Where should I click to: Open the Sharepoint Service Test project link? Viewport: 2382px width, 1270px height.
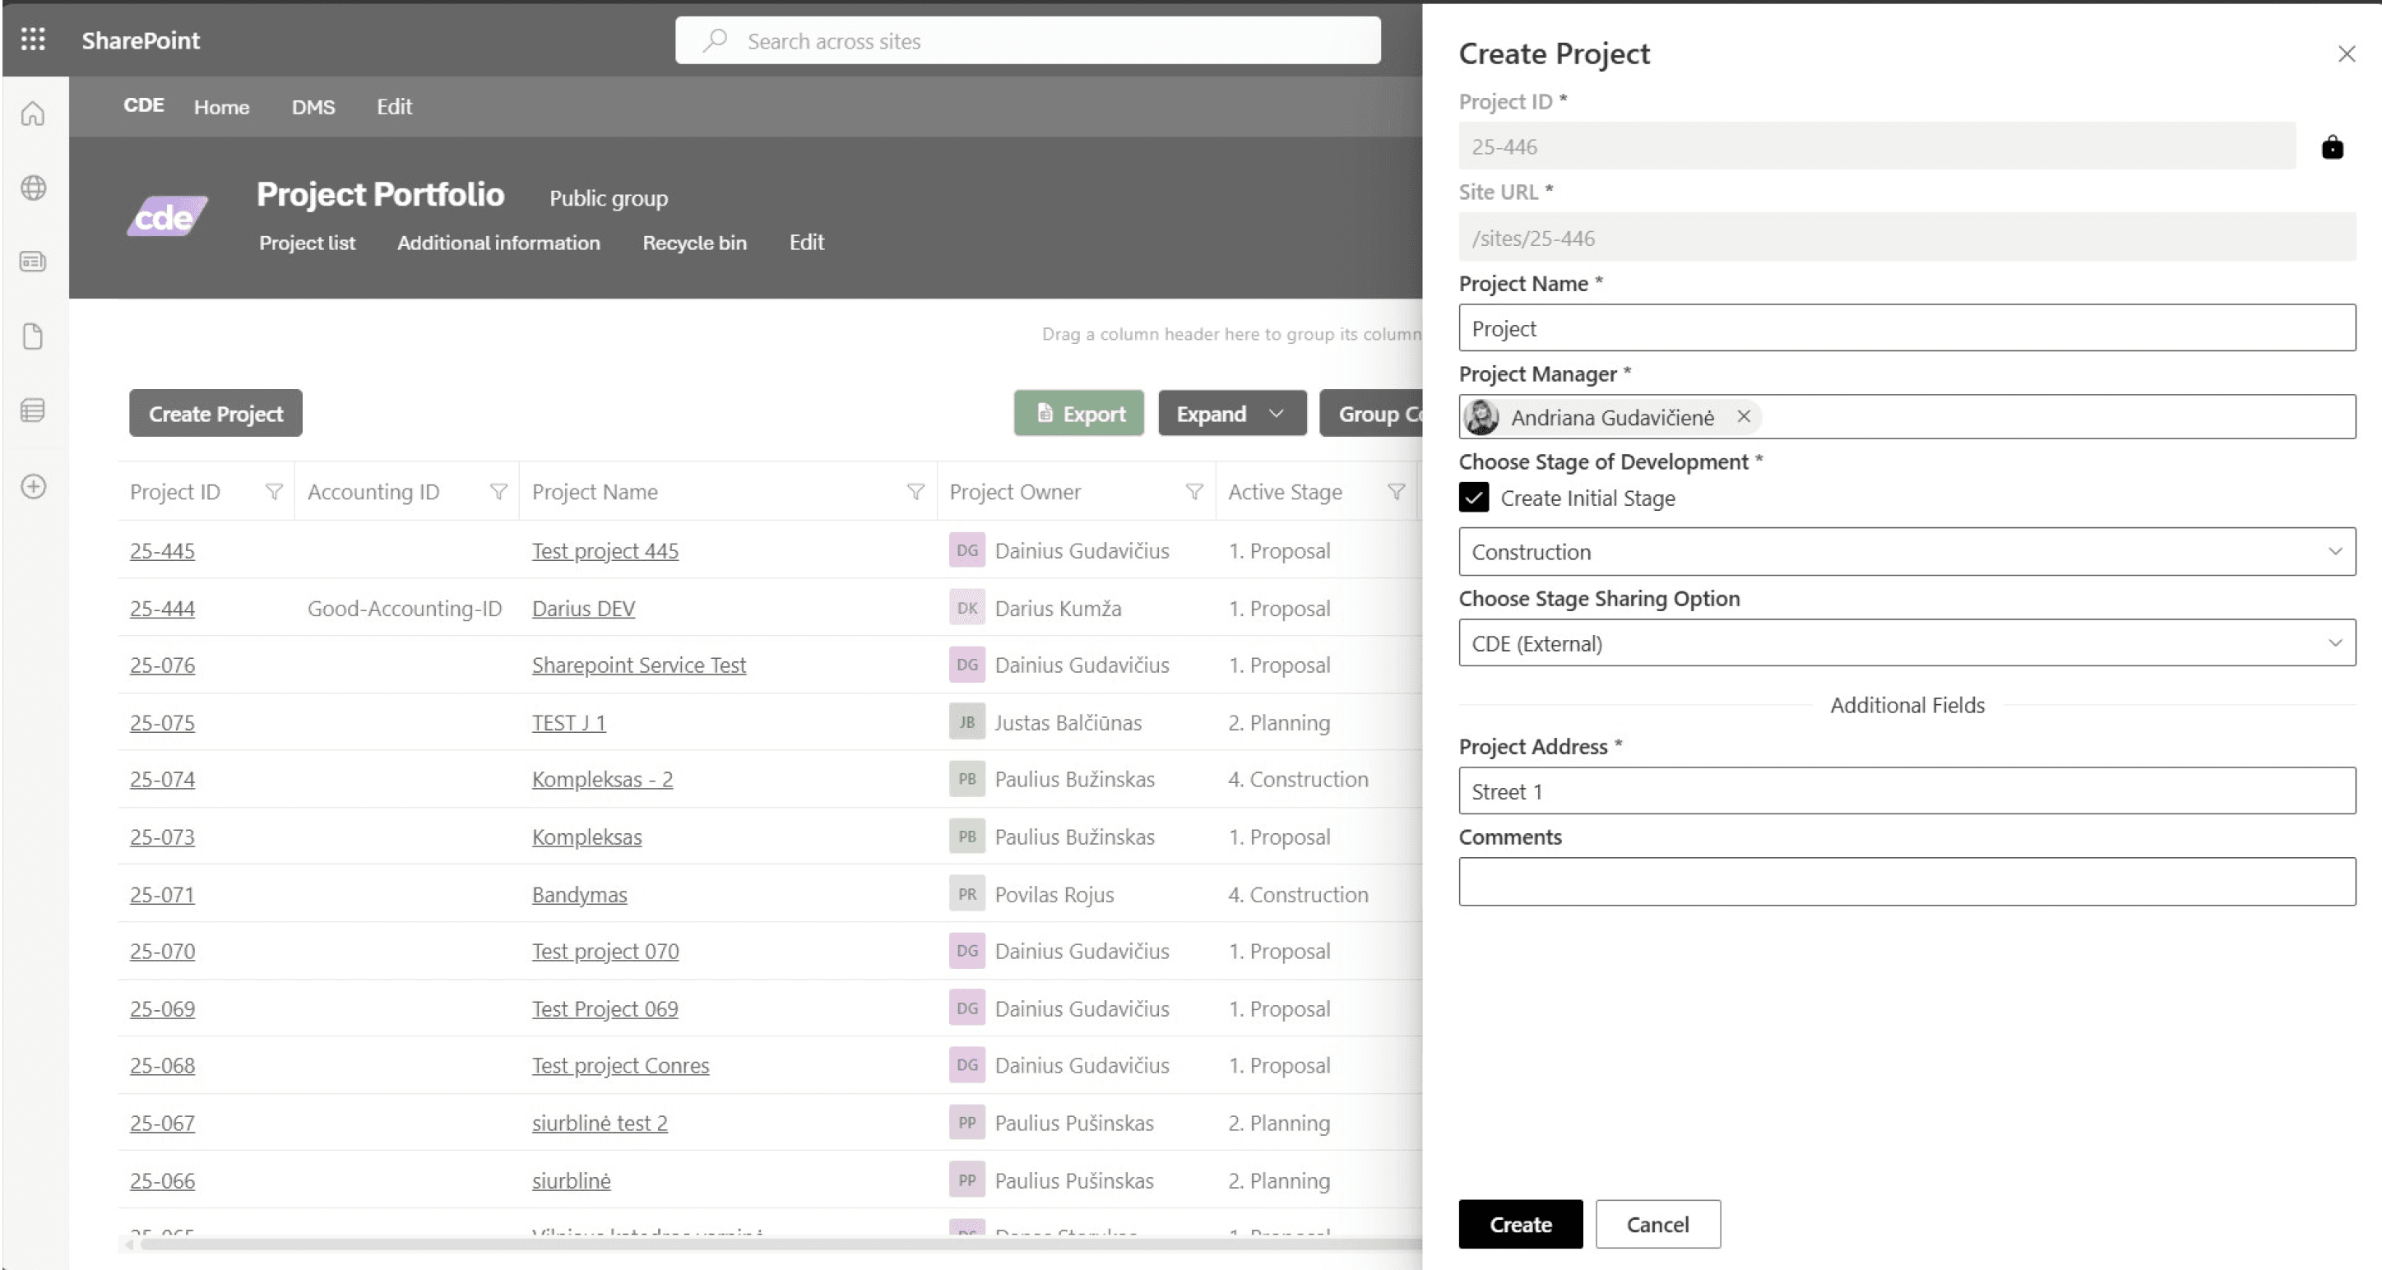click(638, 665)
